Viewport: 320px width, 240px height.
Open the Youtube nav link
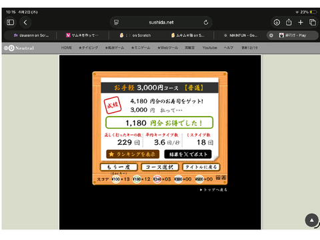pos(209,48)
